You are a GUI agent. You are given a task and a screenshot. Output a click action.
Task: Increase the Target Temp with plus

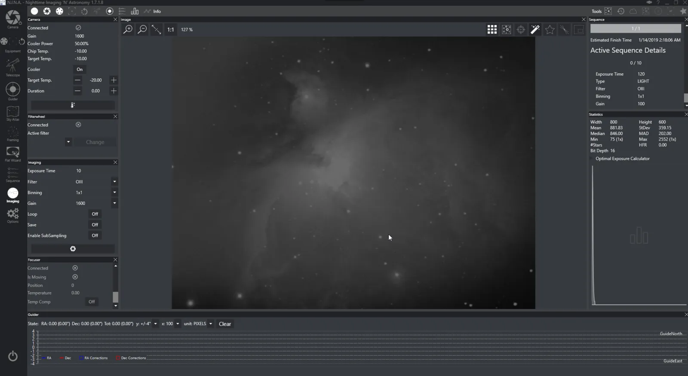coord(114,80)
